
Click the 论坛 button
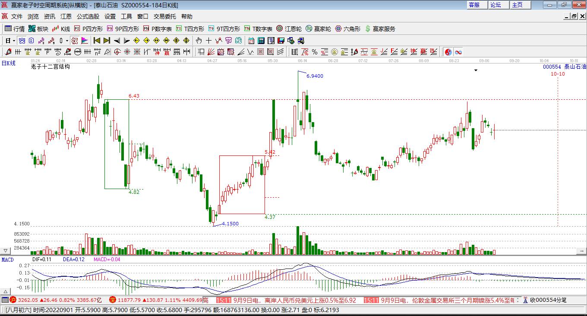coord(499,5)
